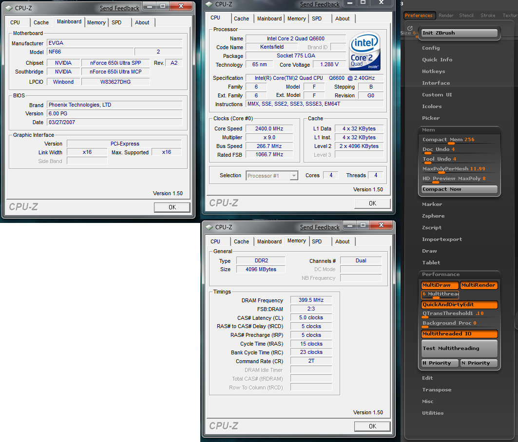Open the Render menu in ZBrush
The width and height of the screenshot is (518, 442).
coord(446,16)
